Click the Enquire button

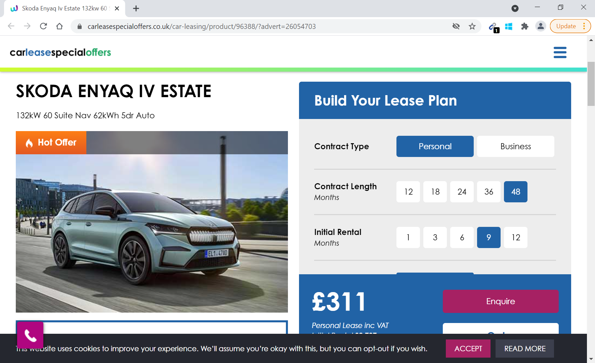(x=500, y=301)
